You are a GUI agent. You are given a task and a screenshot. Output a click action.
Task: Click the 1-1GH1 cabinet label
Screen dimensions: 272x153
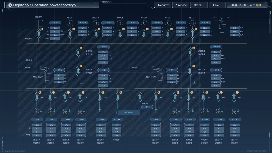[x=55, y=23]
